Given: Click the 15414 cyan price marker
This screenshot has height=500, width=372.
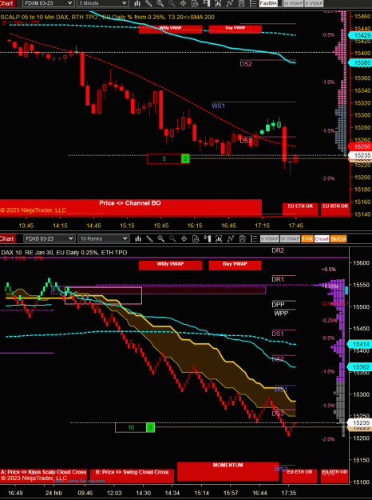Looking at the screenshot, I should click(x=359, y=344).
